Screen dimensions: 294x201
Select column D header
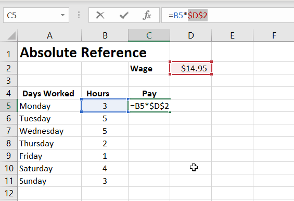tap(190, 35)
